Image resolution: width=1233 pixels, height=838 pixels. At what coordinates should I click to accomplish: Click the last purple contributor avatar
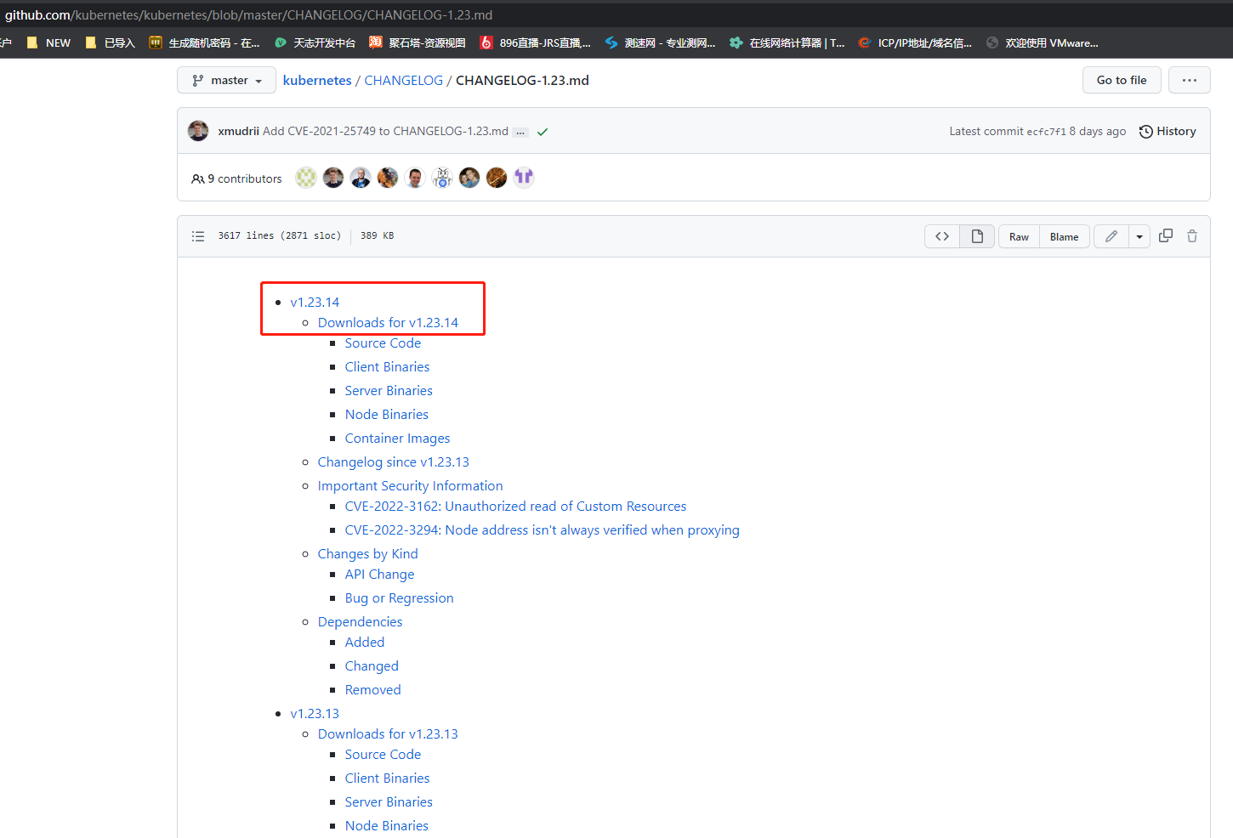(x=524, y=177)
